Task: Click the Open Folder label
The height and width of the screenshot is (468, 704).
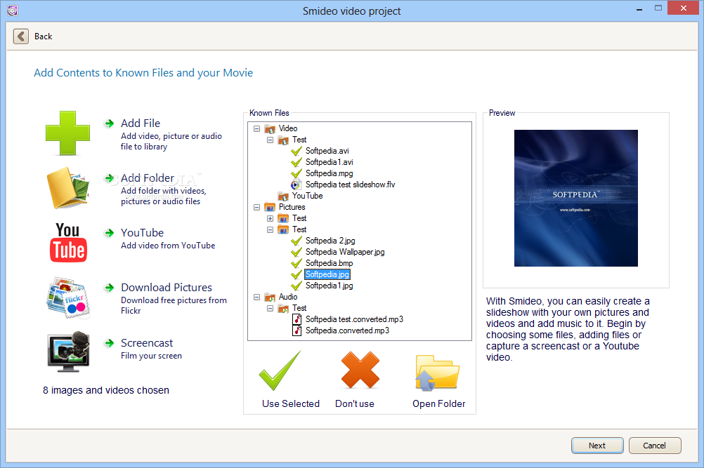Action: coord(439,403)
